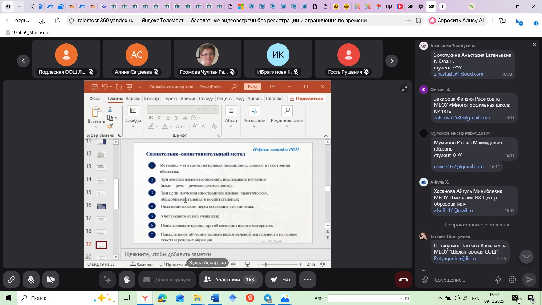
Task: Click Спросить Алису AI button
Action: [457, 21]
